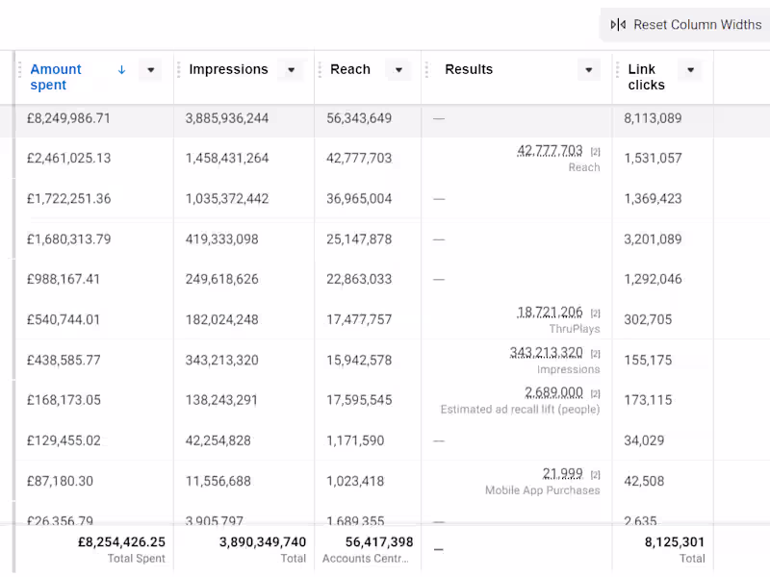The image size is (770, 577).
Task: Click the 343,213,320 Impressions result value
Action: (x=546, y=353)
